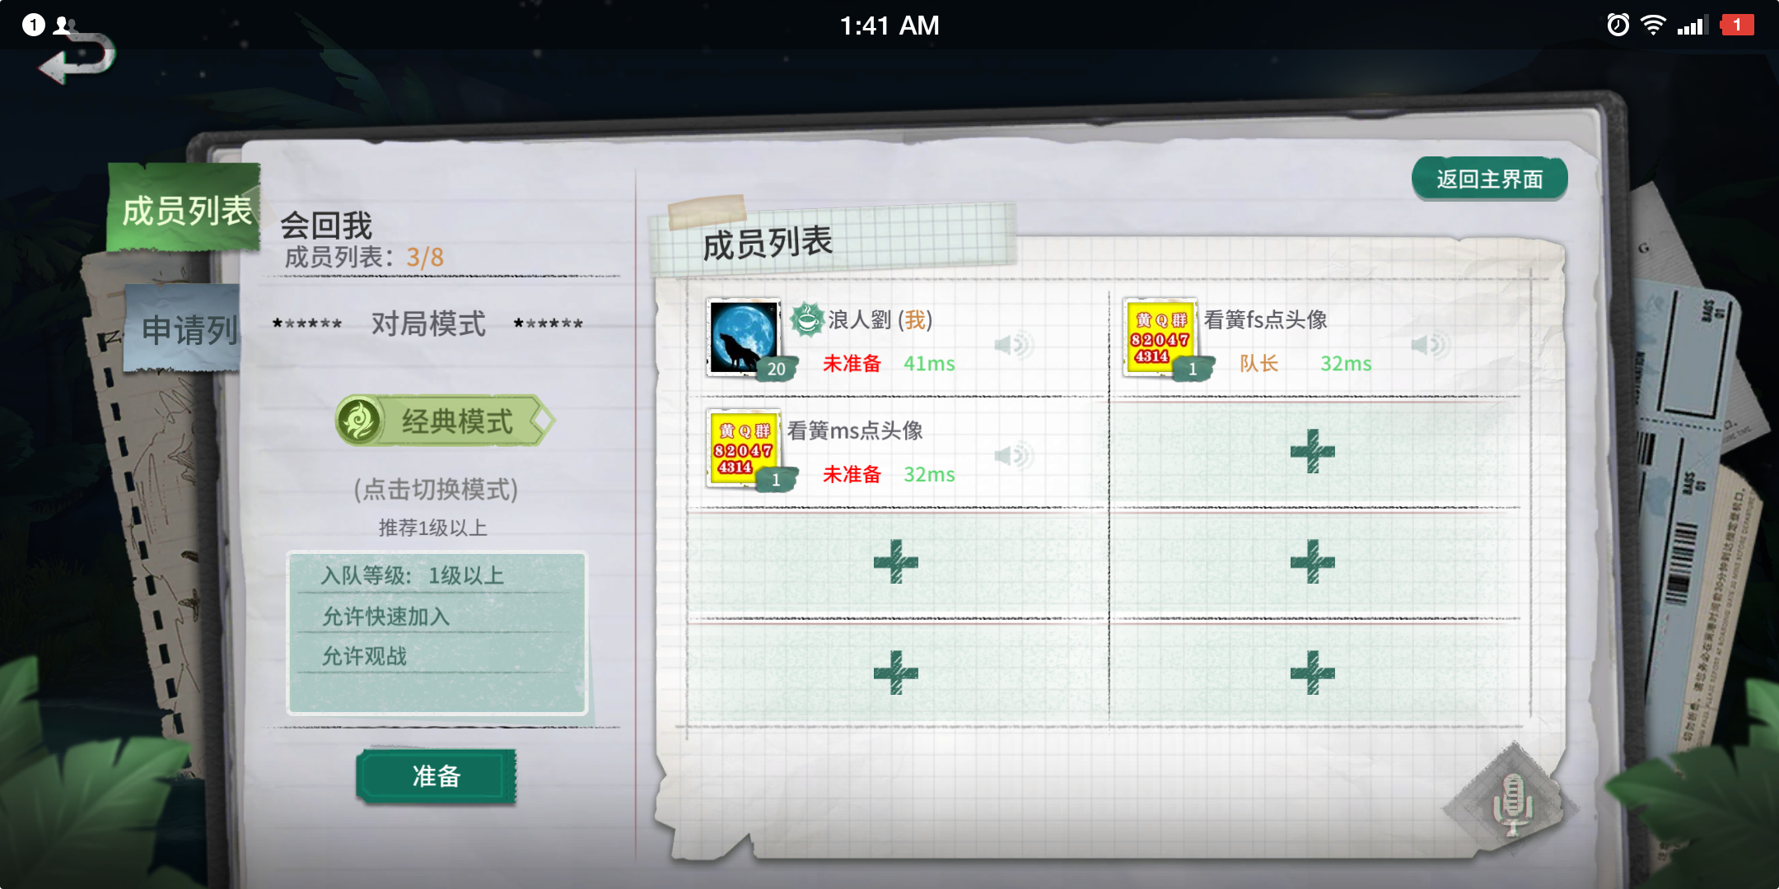The width and height of the screenshot is (1779, 889).
Task: Tap the bottom plus slot in the left column
Action: 896,673
